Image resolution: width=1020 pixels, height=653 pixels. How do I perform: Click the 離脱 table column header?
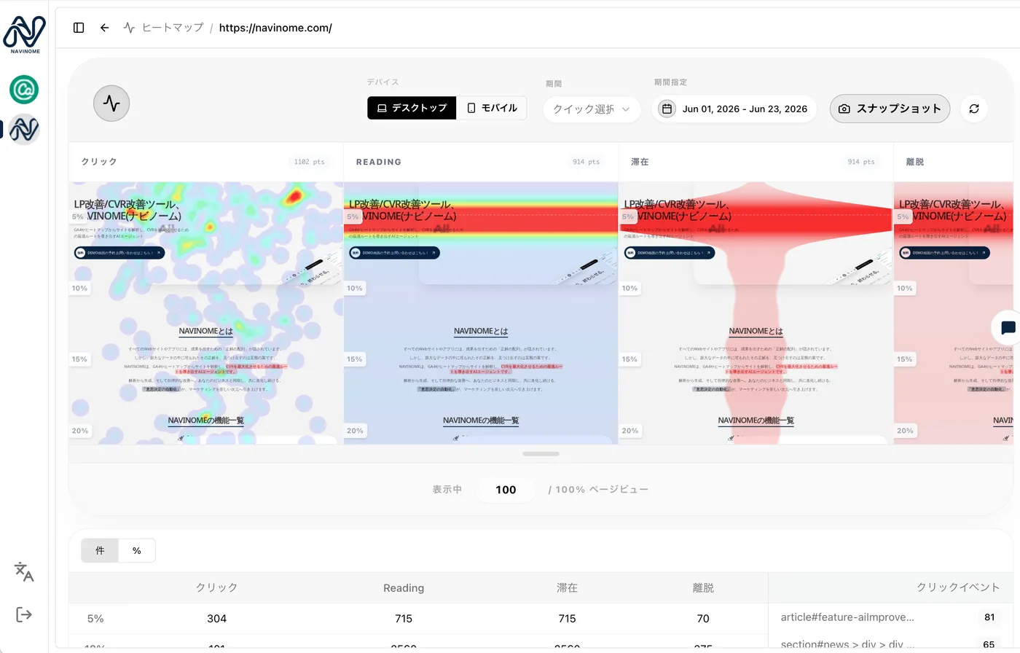tap(703, 587)
